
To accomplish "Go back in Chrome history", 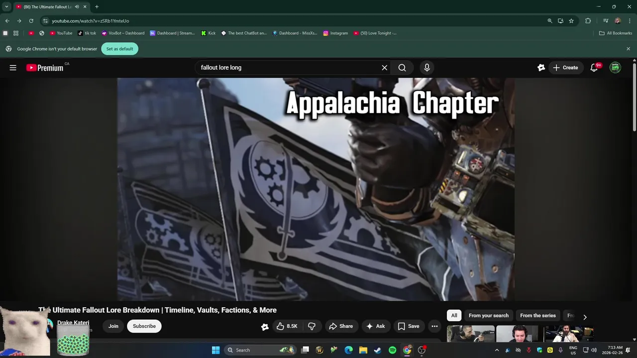I will (x=7, y=21).
